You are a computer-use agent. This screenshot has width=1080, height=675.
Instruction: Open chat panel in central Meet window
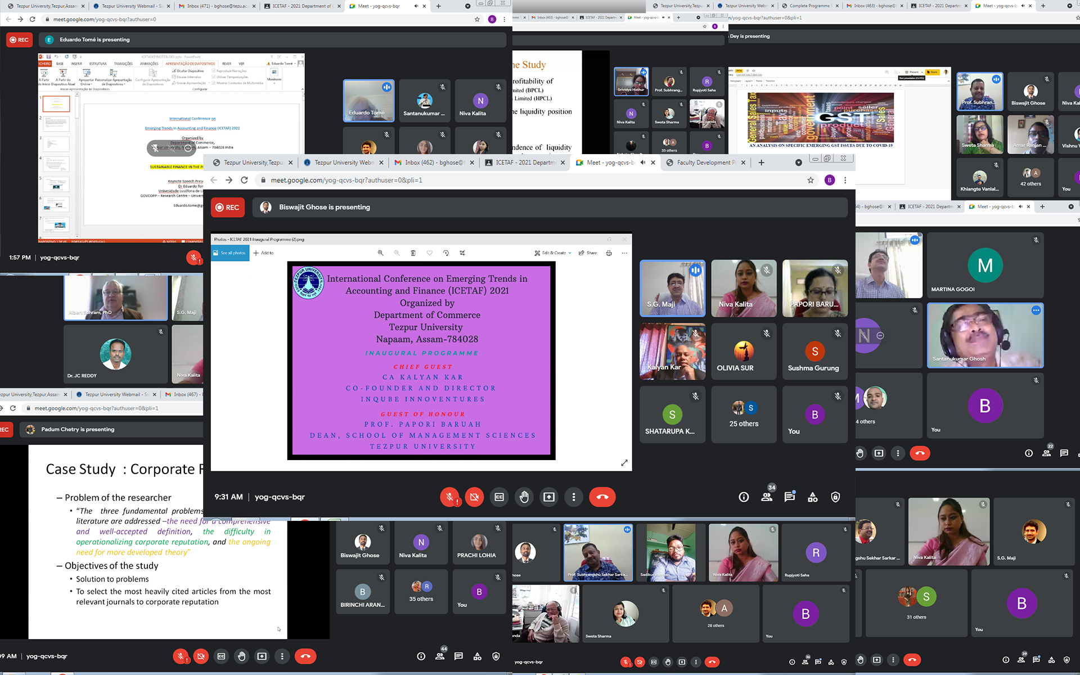click(790, 497)
